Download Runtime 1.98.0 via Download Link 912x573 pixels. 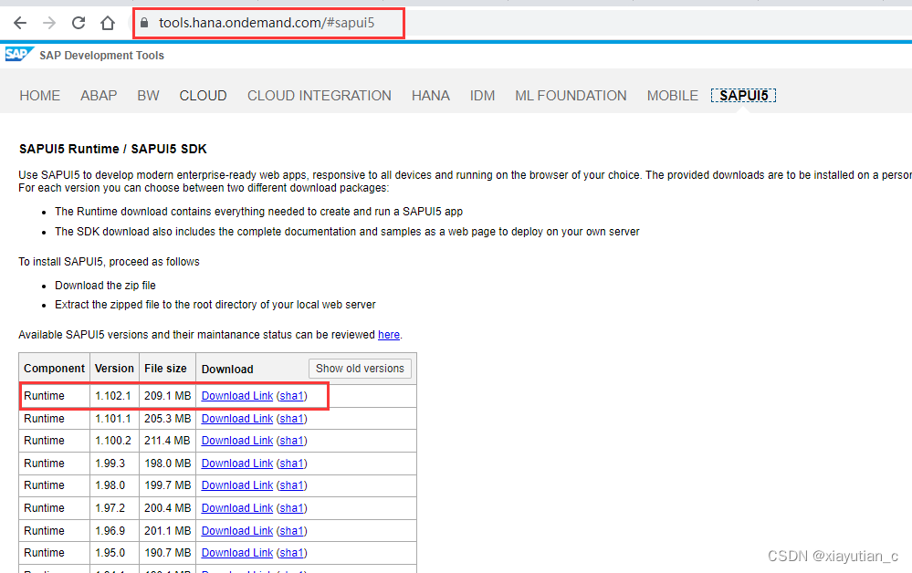click(x=237, y=485)
